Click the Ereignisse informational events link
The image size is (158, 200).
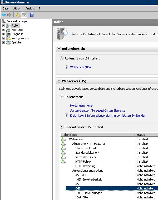[108, 116]
